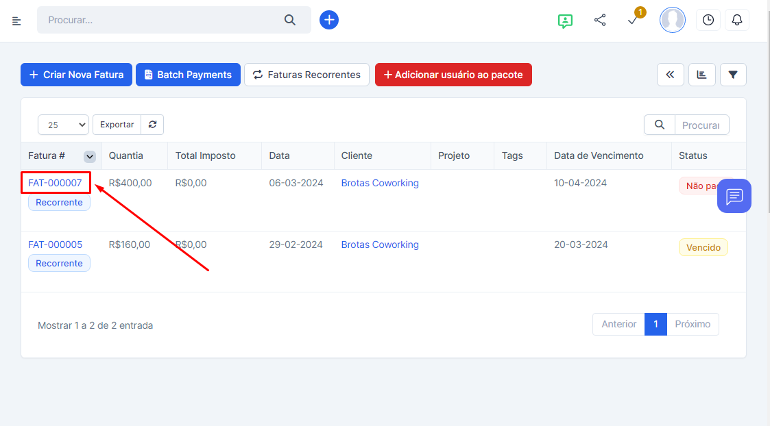The width and height of the screenshot is (770, 426).
Task: Click the table reload refresh icon
Action: [152, 125]
